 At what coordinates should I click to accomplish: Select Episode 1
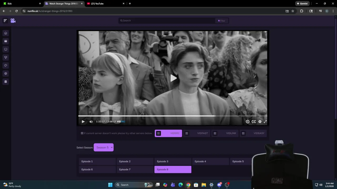[97, 161]
